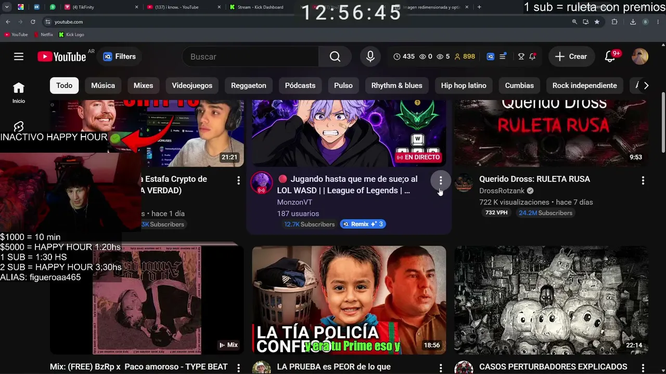Viewport: 666px width, 374px height.
Task: Focus the Buscar search box
Action: pyautogui.click(x=250, y=57)
